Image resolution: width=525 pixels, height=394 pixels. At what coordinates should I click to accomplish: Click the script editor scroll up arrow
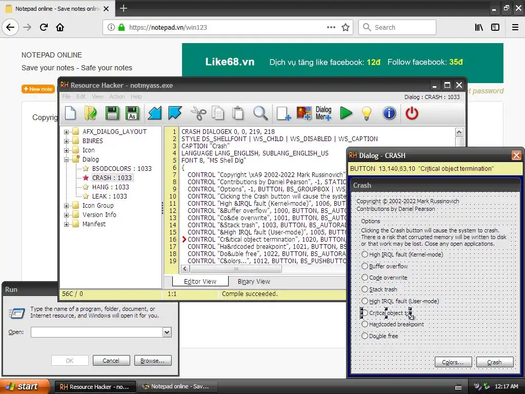coord(459,132)
